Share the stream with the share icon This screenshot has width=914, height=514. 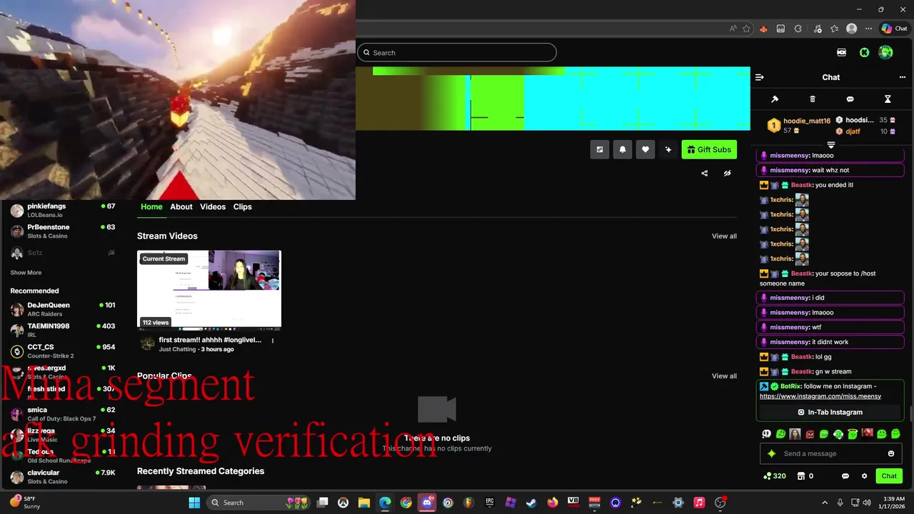tap(705, 173)
